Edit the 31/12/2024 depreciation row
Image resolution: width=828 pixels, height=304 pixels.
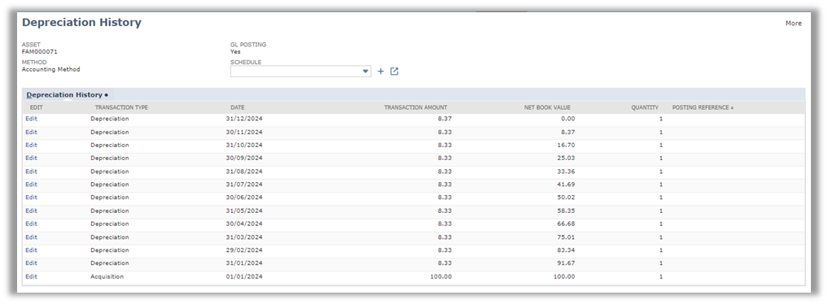click(31, 119)
